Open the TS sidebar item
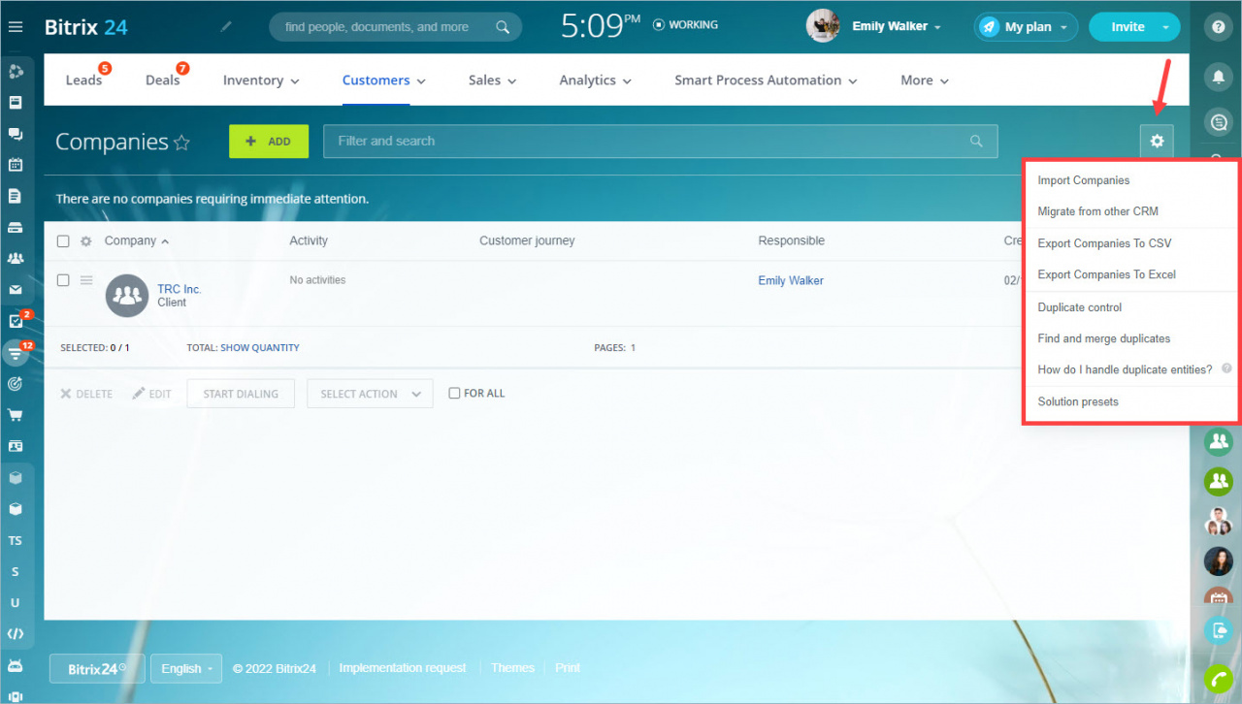The image size is (1242, 704). [x=16, y=540]
